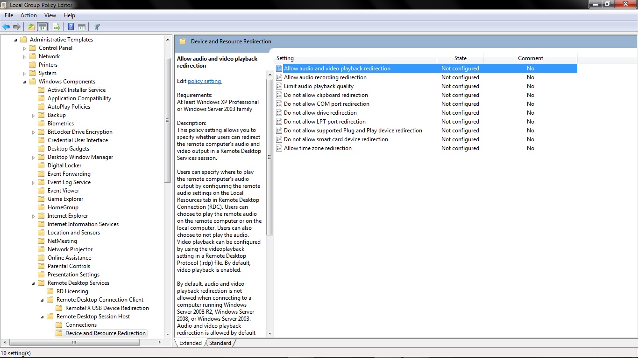
Task: Click tree pane vertical scrollbar thumb
Action: (168, 120)
